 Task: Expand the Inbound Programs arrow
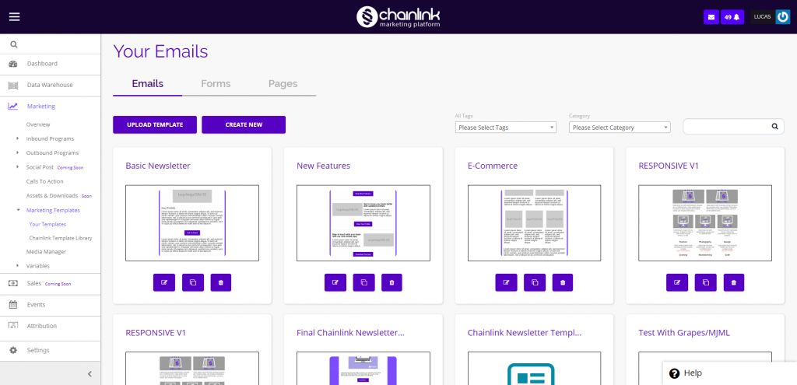click(x=17, y=138)
